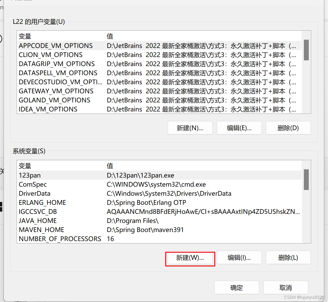Select the CLION_VM_OPTIONS user variable

coord(159,55)
